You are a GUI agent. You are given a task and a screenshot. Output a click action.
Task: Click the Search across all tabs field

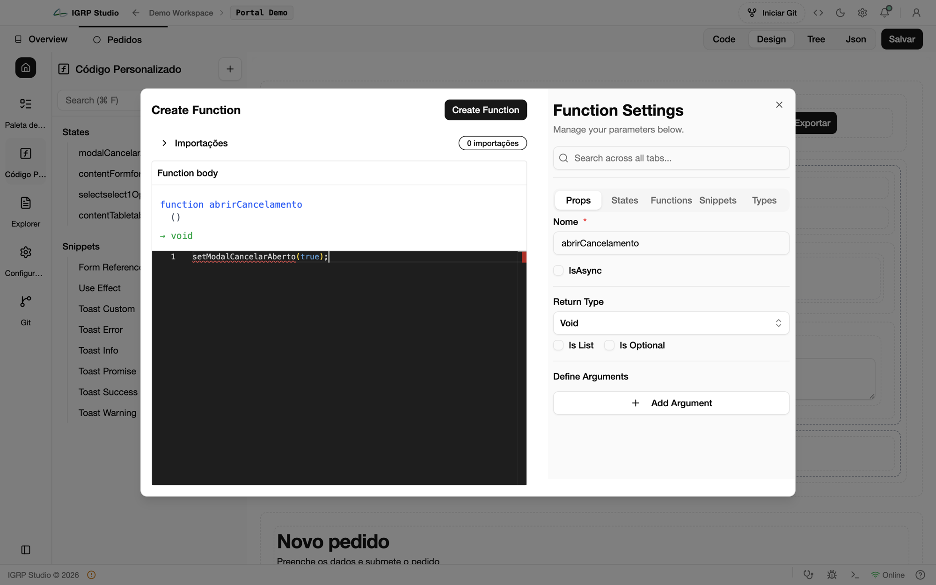[x=671, y=158]
